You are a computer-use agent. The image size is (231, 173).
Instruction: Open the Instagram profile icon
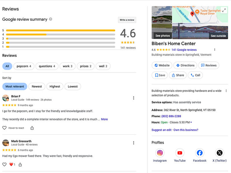click(160, 153)
